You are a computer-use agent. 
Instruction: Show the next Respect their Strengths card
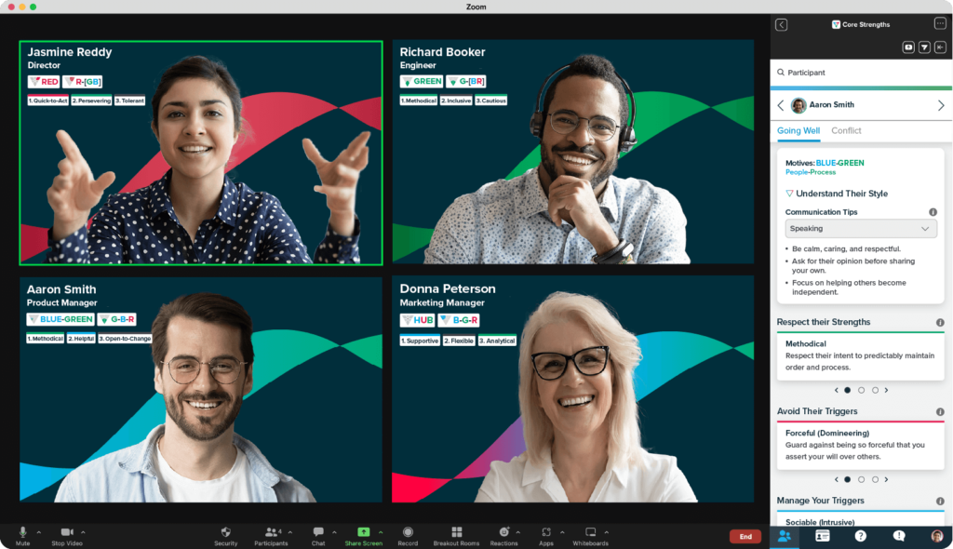tap(886, 390)
